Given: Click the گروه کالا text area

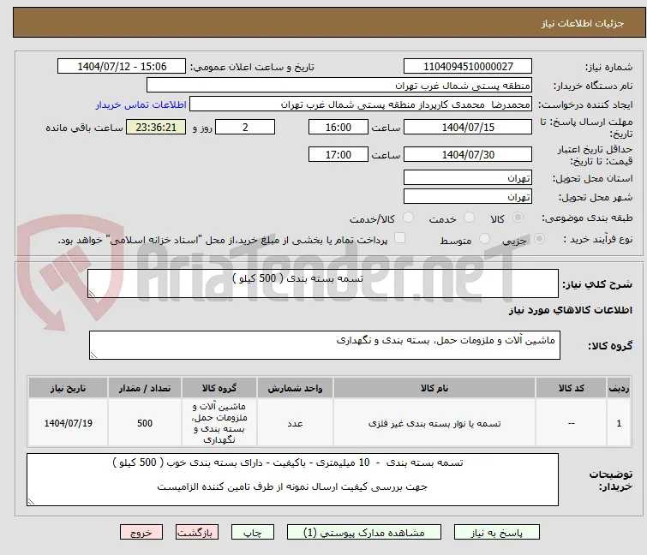Looking at the screenshot, I should pos(325,345).
